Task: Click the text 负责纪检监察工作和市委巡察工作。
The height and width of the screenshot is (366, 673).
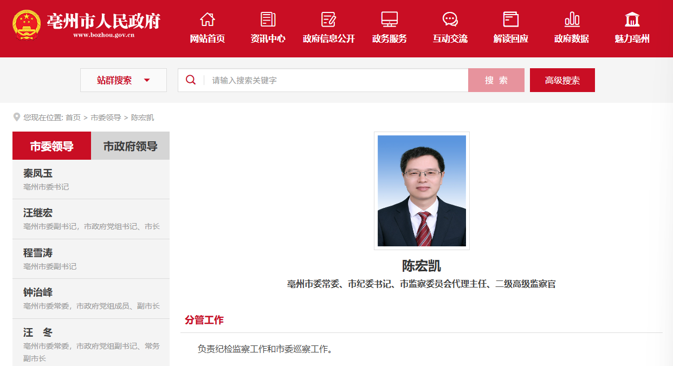Action: (x=265, y=349)
